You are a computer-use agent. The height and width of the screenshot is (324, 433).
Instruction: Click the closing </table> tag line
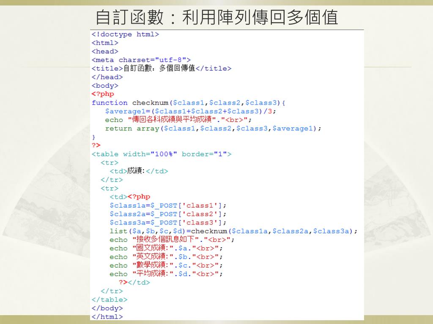tap(110, 300)
